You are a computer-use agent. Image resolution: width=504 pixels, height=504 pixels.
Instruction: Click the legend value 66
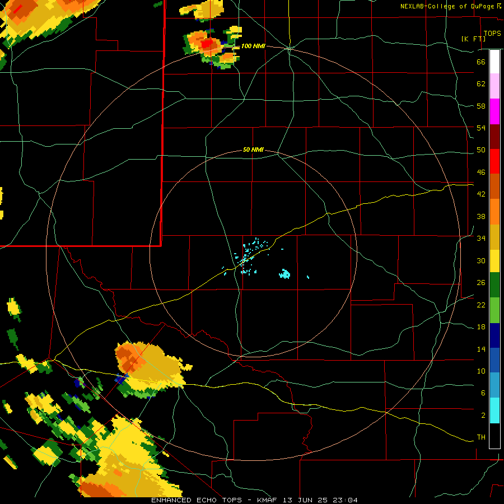click(481, 62)
